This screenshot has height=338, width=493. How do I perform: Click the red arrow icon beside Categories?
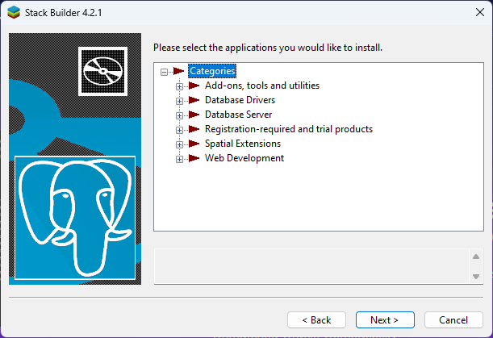pos(179,71)
